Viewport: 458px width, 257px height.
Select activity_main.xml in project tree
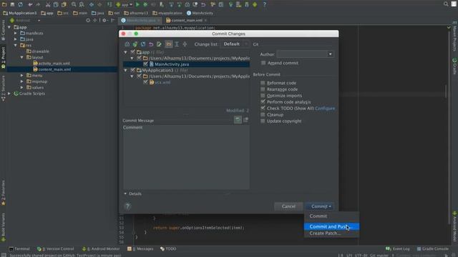pos(54,64)
